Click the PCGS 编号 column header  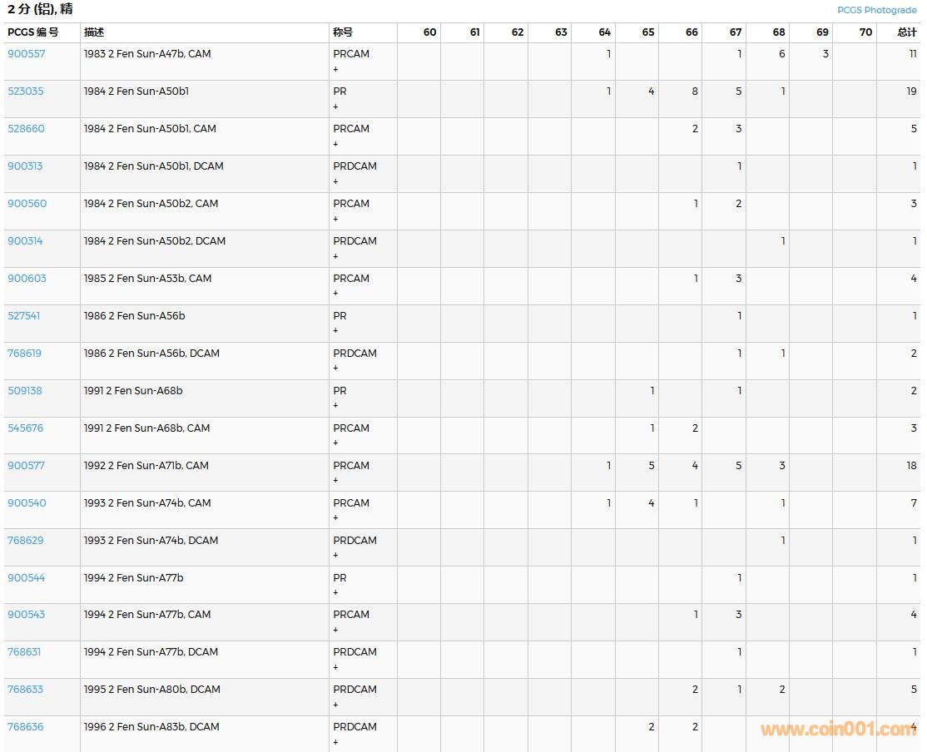[x=33, y=32]
